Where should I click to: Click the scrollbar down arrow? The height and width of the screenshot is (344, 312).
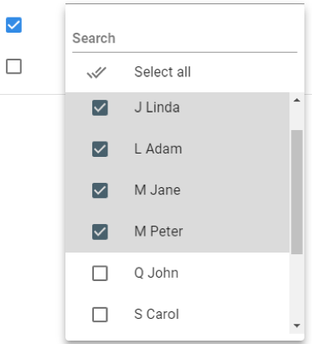point(297,326)
